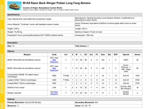145x109 pixels.
Task: Select the HEAT special cell
Action: pos(126,60)
